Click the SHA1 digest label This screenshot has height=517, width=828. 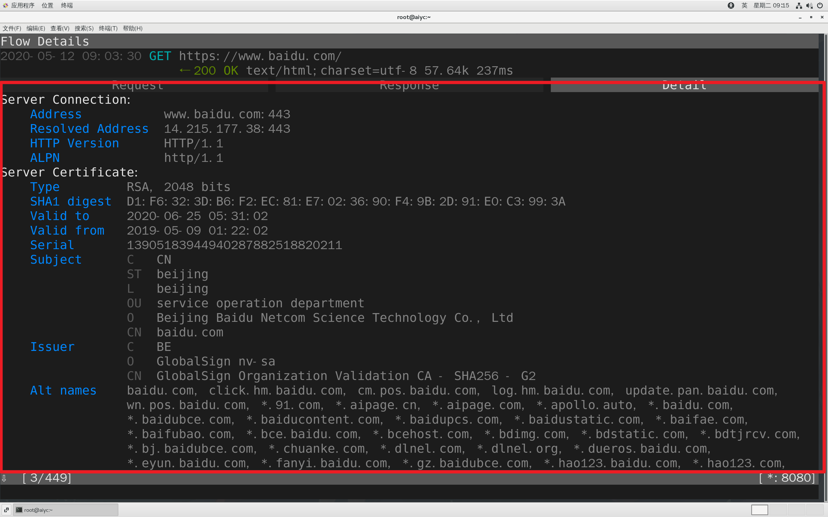[71, 202]
